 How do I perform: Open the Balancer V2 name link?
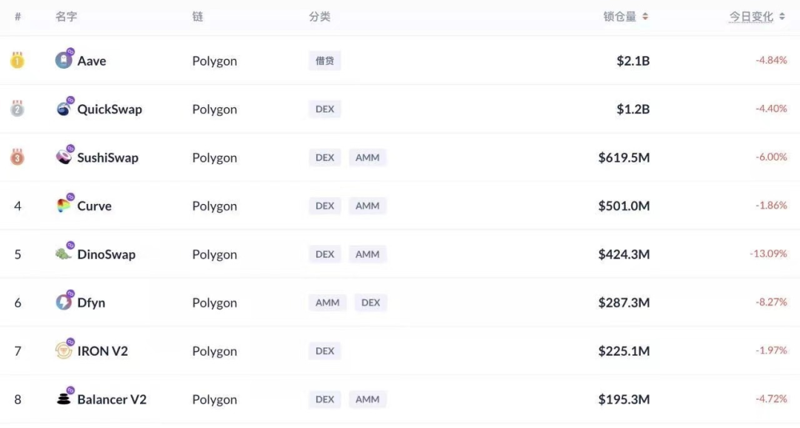[x=112, y=399]
